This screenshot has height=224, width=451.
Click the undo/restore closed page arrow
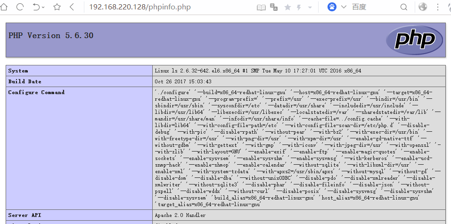point(36,7)
